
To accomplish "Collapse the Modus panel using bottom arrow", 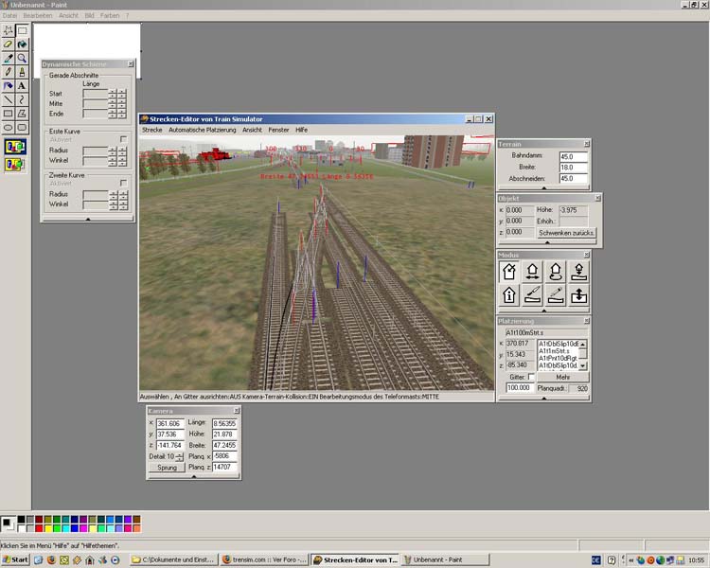I will click(543, 311).
